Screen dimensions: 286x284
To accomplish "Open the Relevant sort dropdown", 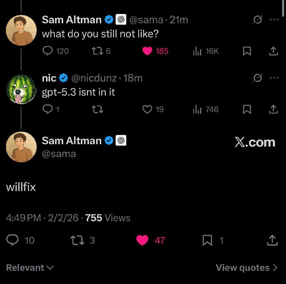I will pos(30,268).
